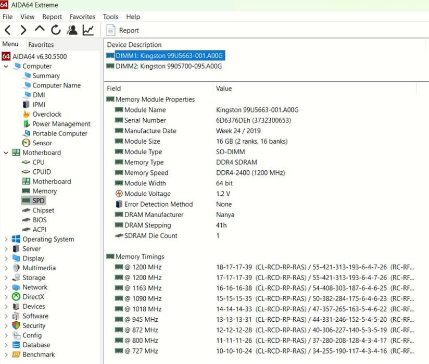Screen dimensions: 429x364
Task: Select AIDA64 v6.30.5500 root node
Action: 40,57
